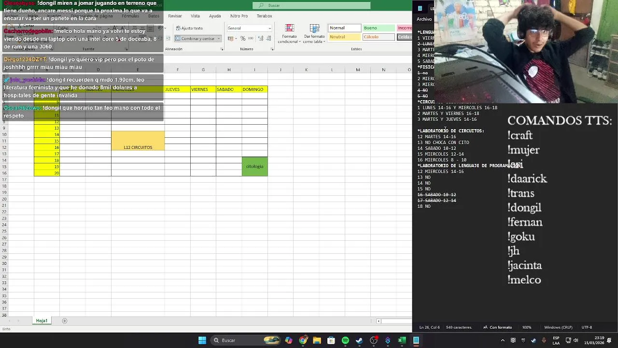Open UTF-8 encoding selector in Notepad
This screenshot has width=618, height=348.
[587, 327]
